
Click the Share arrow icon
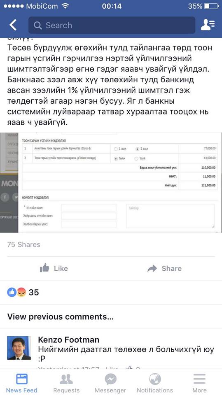[152, 269]
